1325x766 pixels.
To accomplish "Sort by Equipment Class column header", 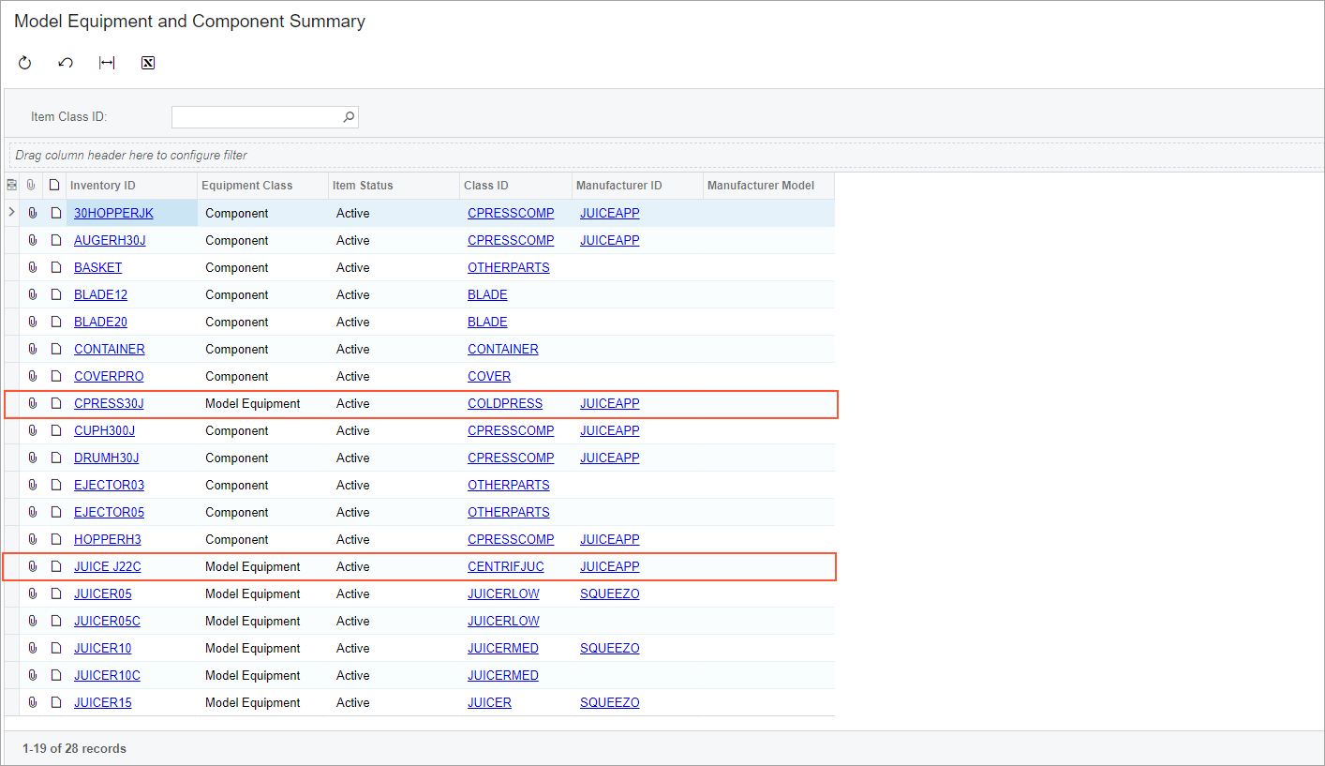I will [246, 186].
